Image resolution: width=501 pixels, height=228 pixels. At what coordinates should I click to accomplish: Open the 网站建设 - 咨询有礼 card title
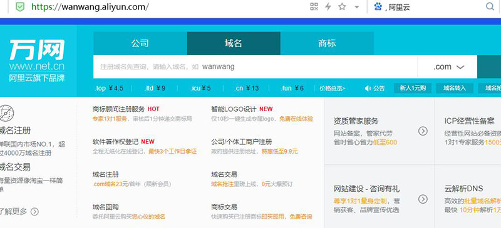(366, 189)
